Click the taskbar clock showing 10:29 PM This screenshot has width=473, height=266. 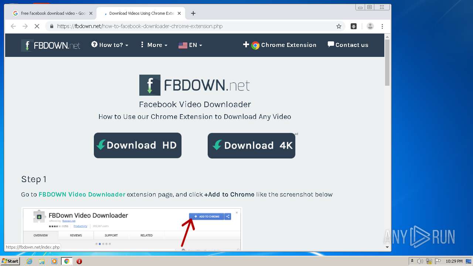pyautogui.click(x=454, y=261)
